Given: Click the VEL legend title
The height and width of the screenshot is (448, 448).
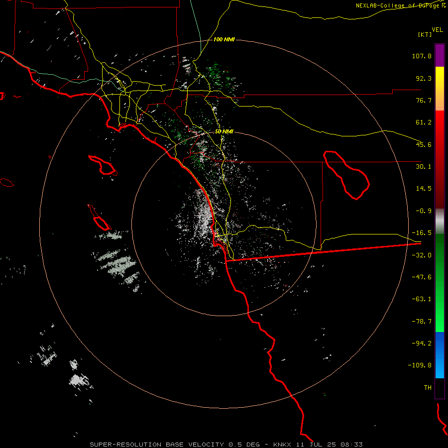Looking at the screenshot, I should (x=437, y=29).
